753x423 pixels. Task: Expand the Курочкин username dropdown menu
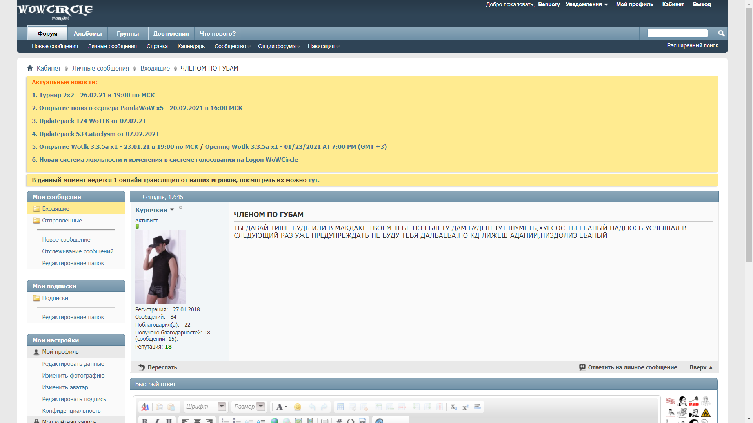[172, 210]
